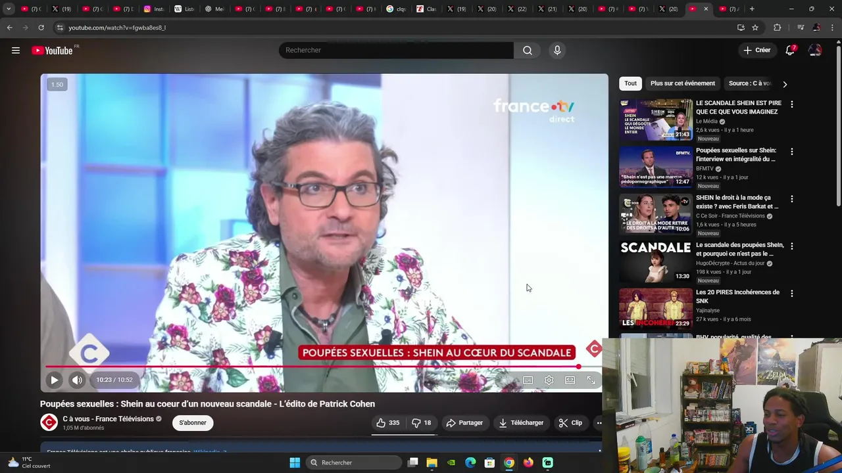Open LE SCANDALE SHEIN EST PIRE video thumbnail

[x=656, y=120]
